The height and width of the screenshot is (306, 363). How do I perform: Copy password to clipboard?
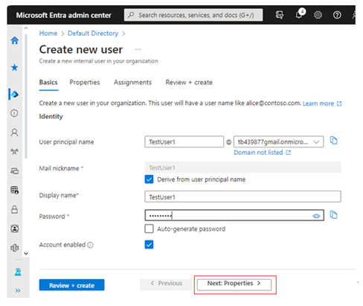[333, 214]
